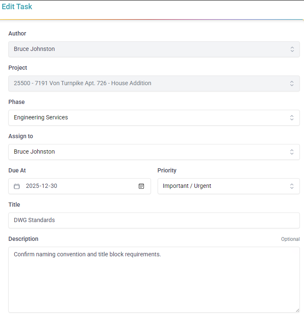Click the Edit Task heading
Image resolution: width=304 pixels, height=316 pixels.
coord(17,7)
